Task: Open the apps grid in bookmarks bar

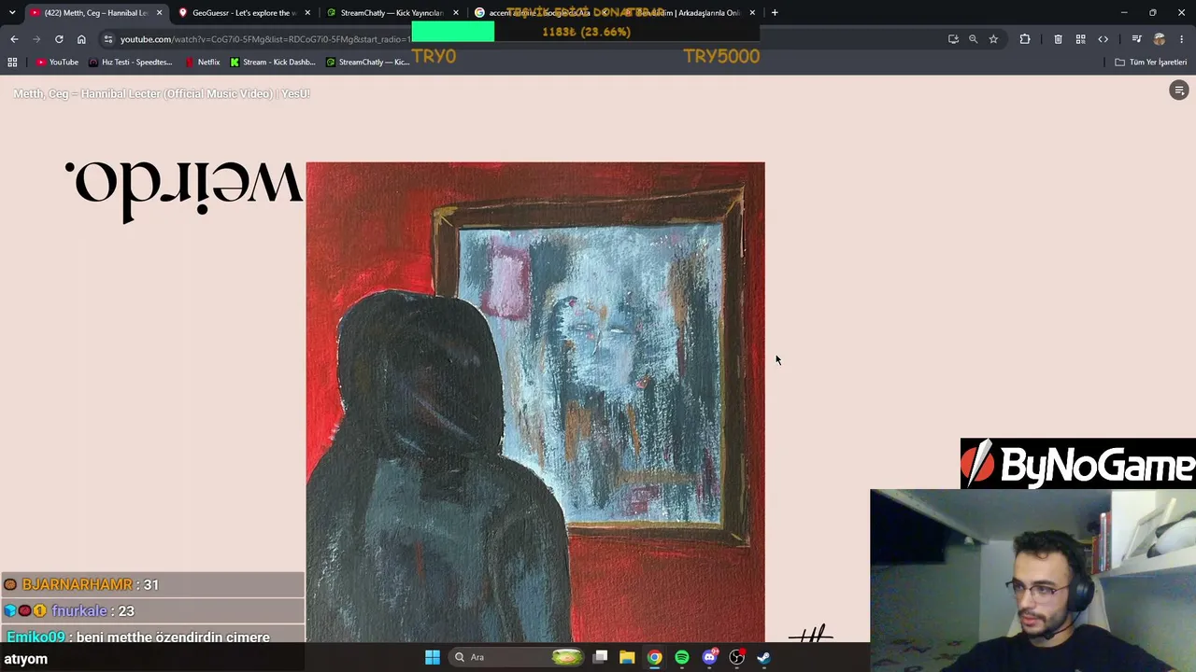Action: (12, 63)
